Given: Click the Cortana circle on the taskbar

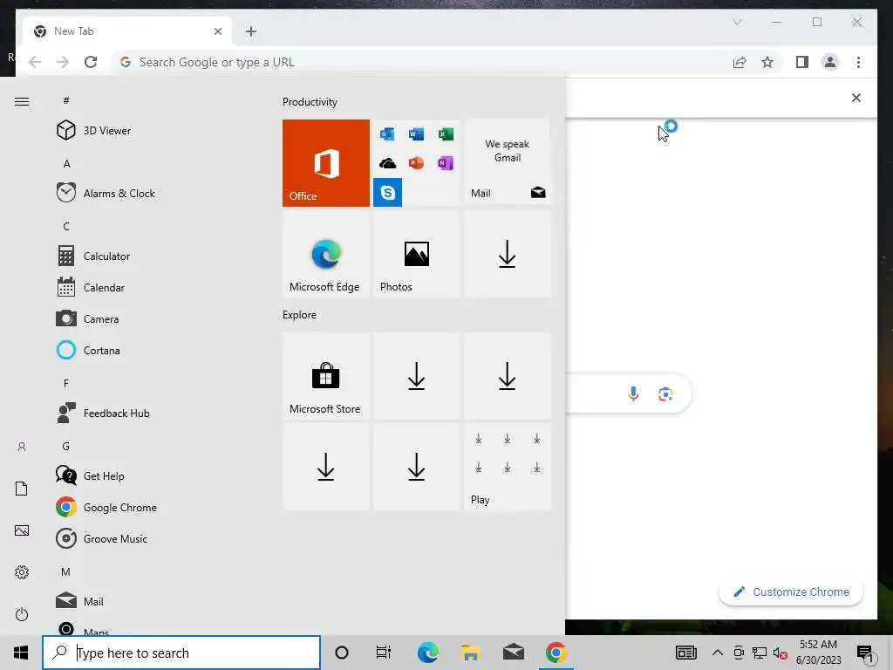Looking at the screenshot, I should (342, 653).
